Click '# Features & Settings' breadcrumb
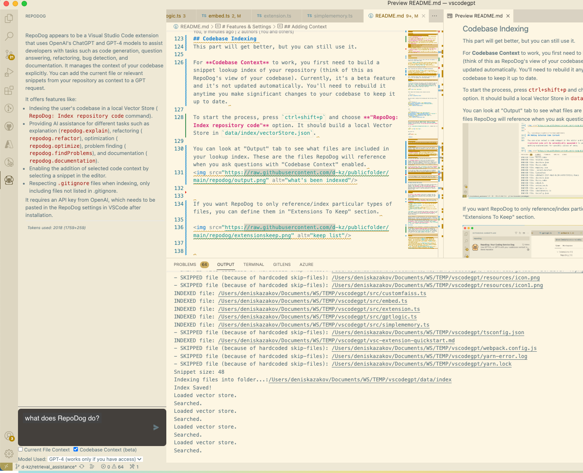 click(246, 27)
